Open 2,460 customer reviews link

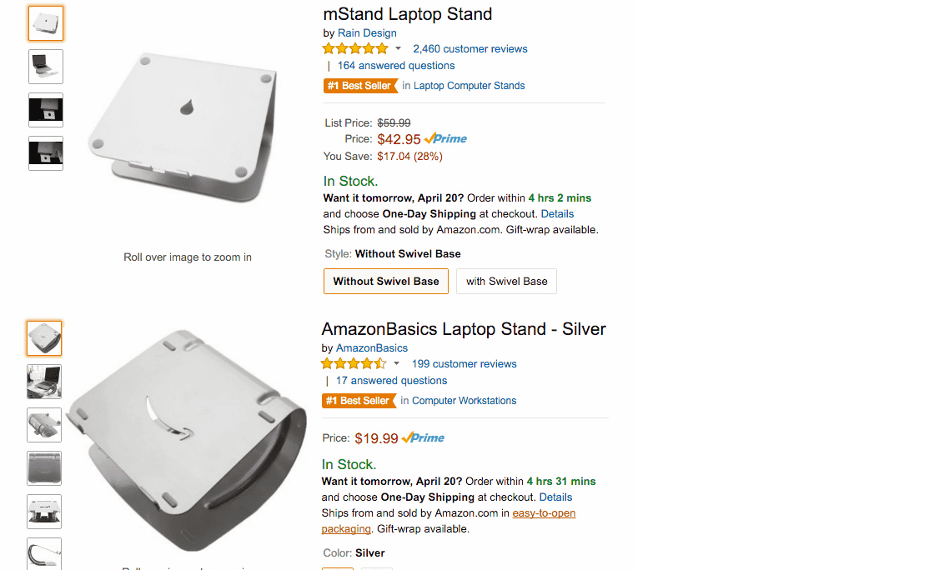[x=470, y=49]
